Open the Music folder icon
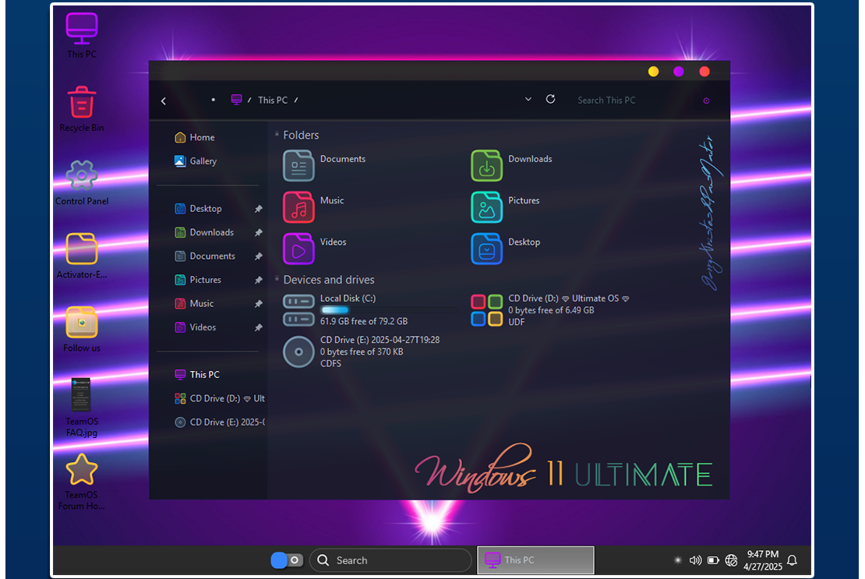This screenshot has width=865, height=579. (299, 207)
